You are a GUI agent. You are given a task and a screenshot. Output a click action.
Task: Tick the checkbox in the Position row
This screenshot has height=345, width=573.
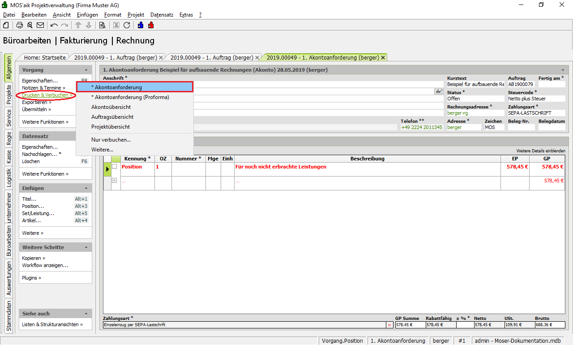click(x=115, y=167)
